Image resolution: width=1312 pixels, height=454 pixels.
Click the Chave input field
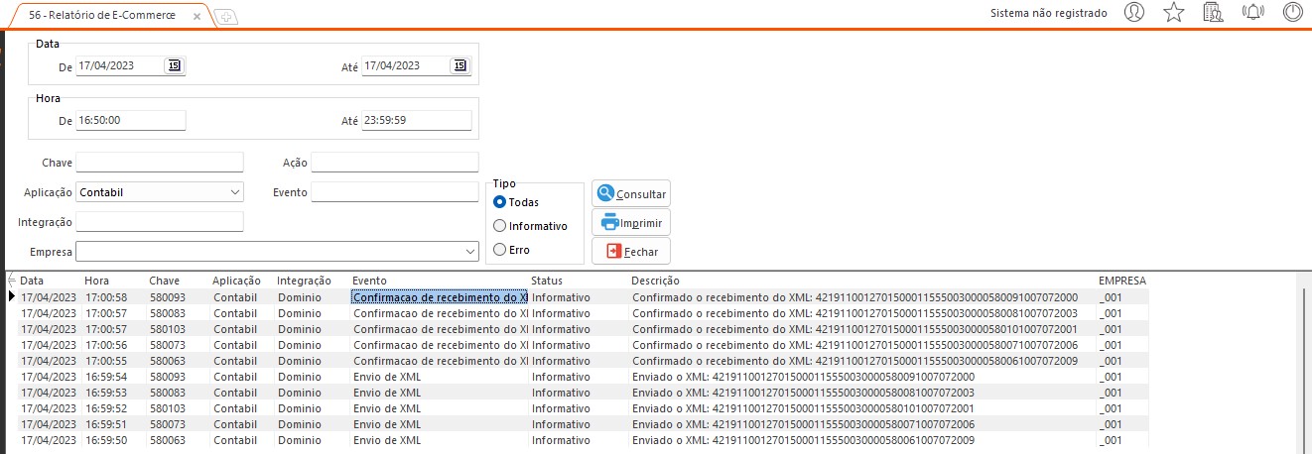(x=159, y=163)
